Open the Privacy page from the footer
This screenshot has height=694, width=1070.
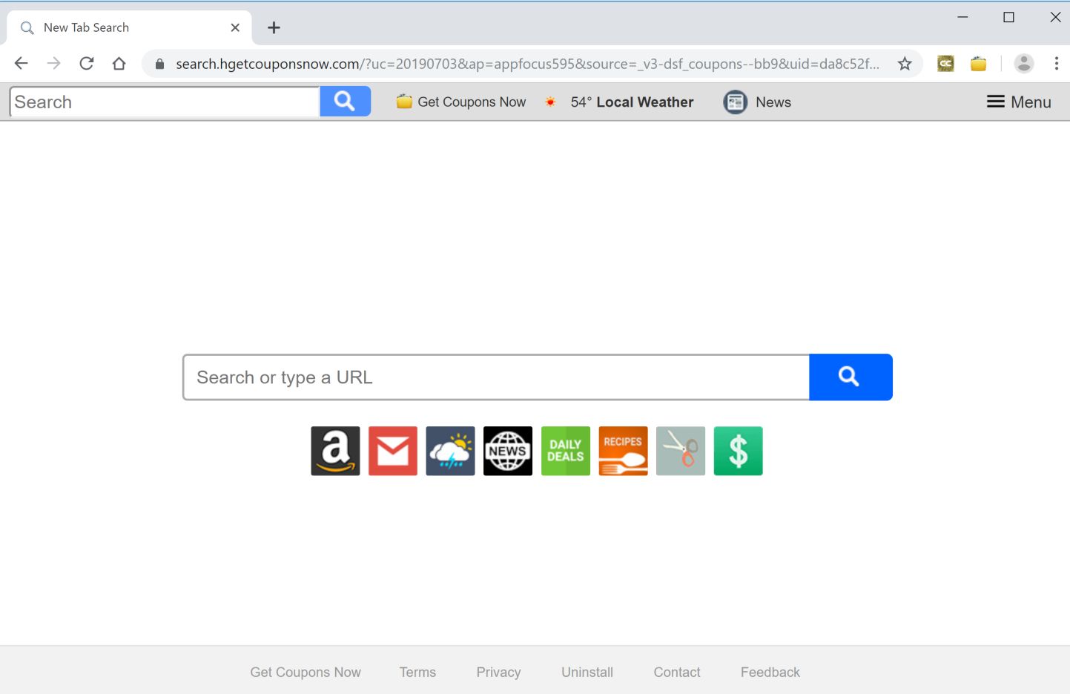pyautogui.click(x=498, y=672)
